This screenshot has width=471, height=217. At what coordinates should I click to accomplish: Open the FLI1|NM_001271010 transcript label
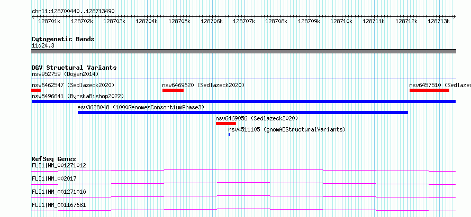pos(59,192)
